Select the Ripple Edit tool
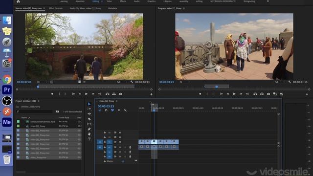Viewport: 313px width, 176px height. tap(89, 114)
